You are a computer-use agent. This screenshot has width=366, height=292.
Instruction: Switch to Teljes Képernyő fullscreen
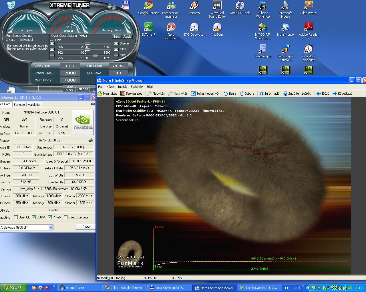205,94
